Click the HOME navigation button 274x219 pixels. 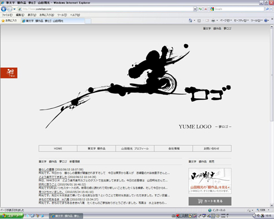(58, 148)
